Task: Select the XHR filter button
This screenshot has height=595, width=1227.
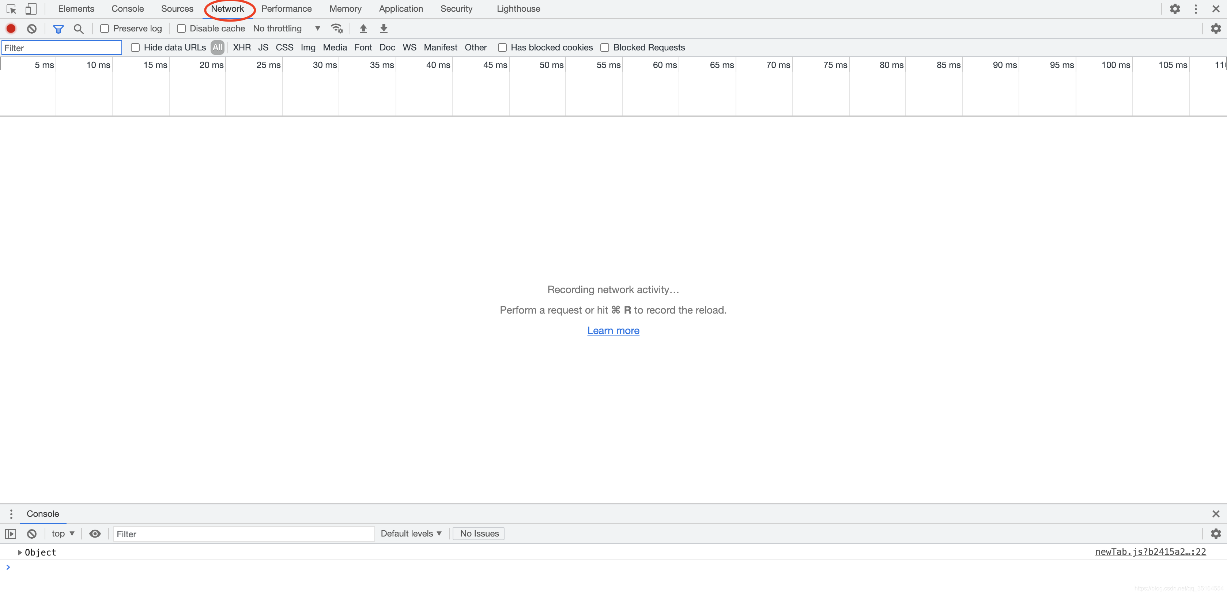Action: (x=242, y=48)
